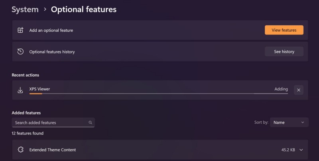Expand the Extended Theme Content chevron
The height and width of the screenshot is (161, 319).
point(301,150)
